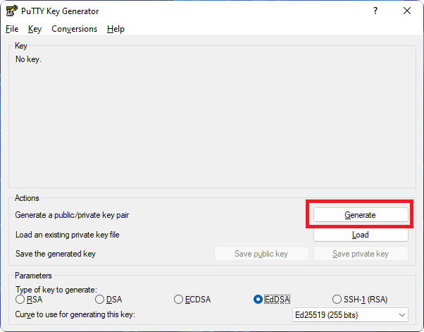Select the RSA key type

(x=29, y=300)
